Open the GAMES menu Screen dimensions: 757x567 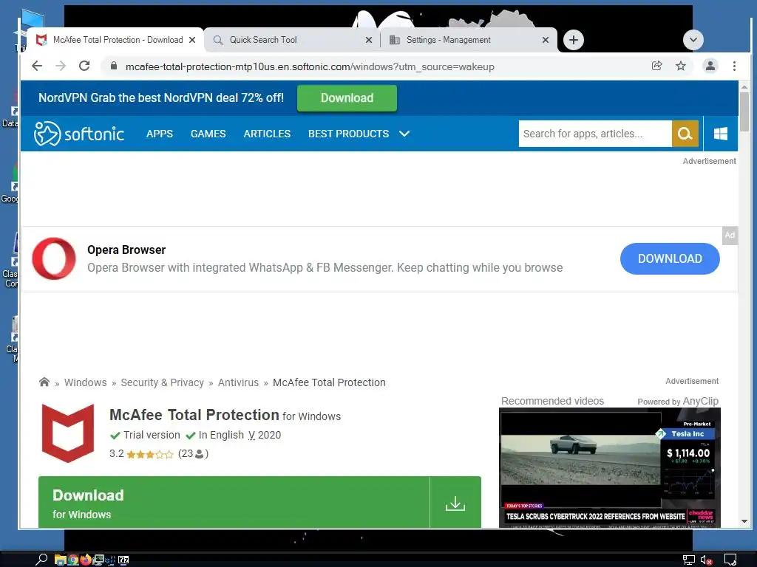pyautogui.click(x=208, y=134)
